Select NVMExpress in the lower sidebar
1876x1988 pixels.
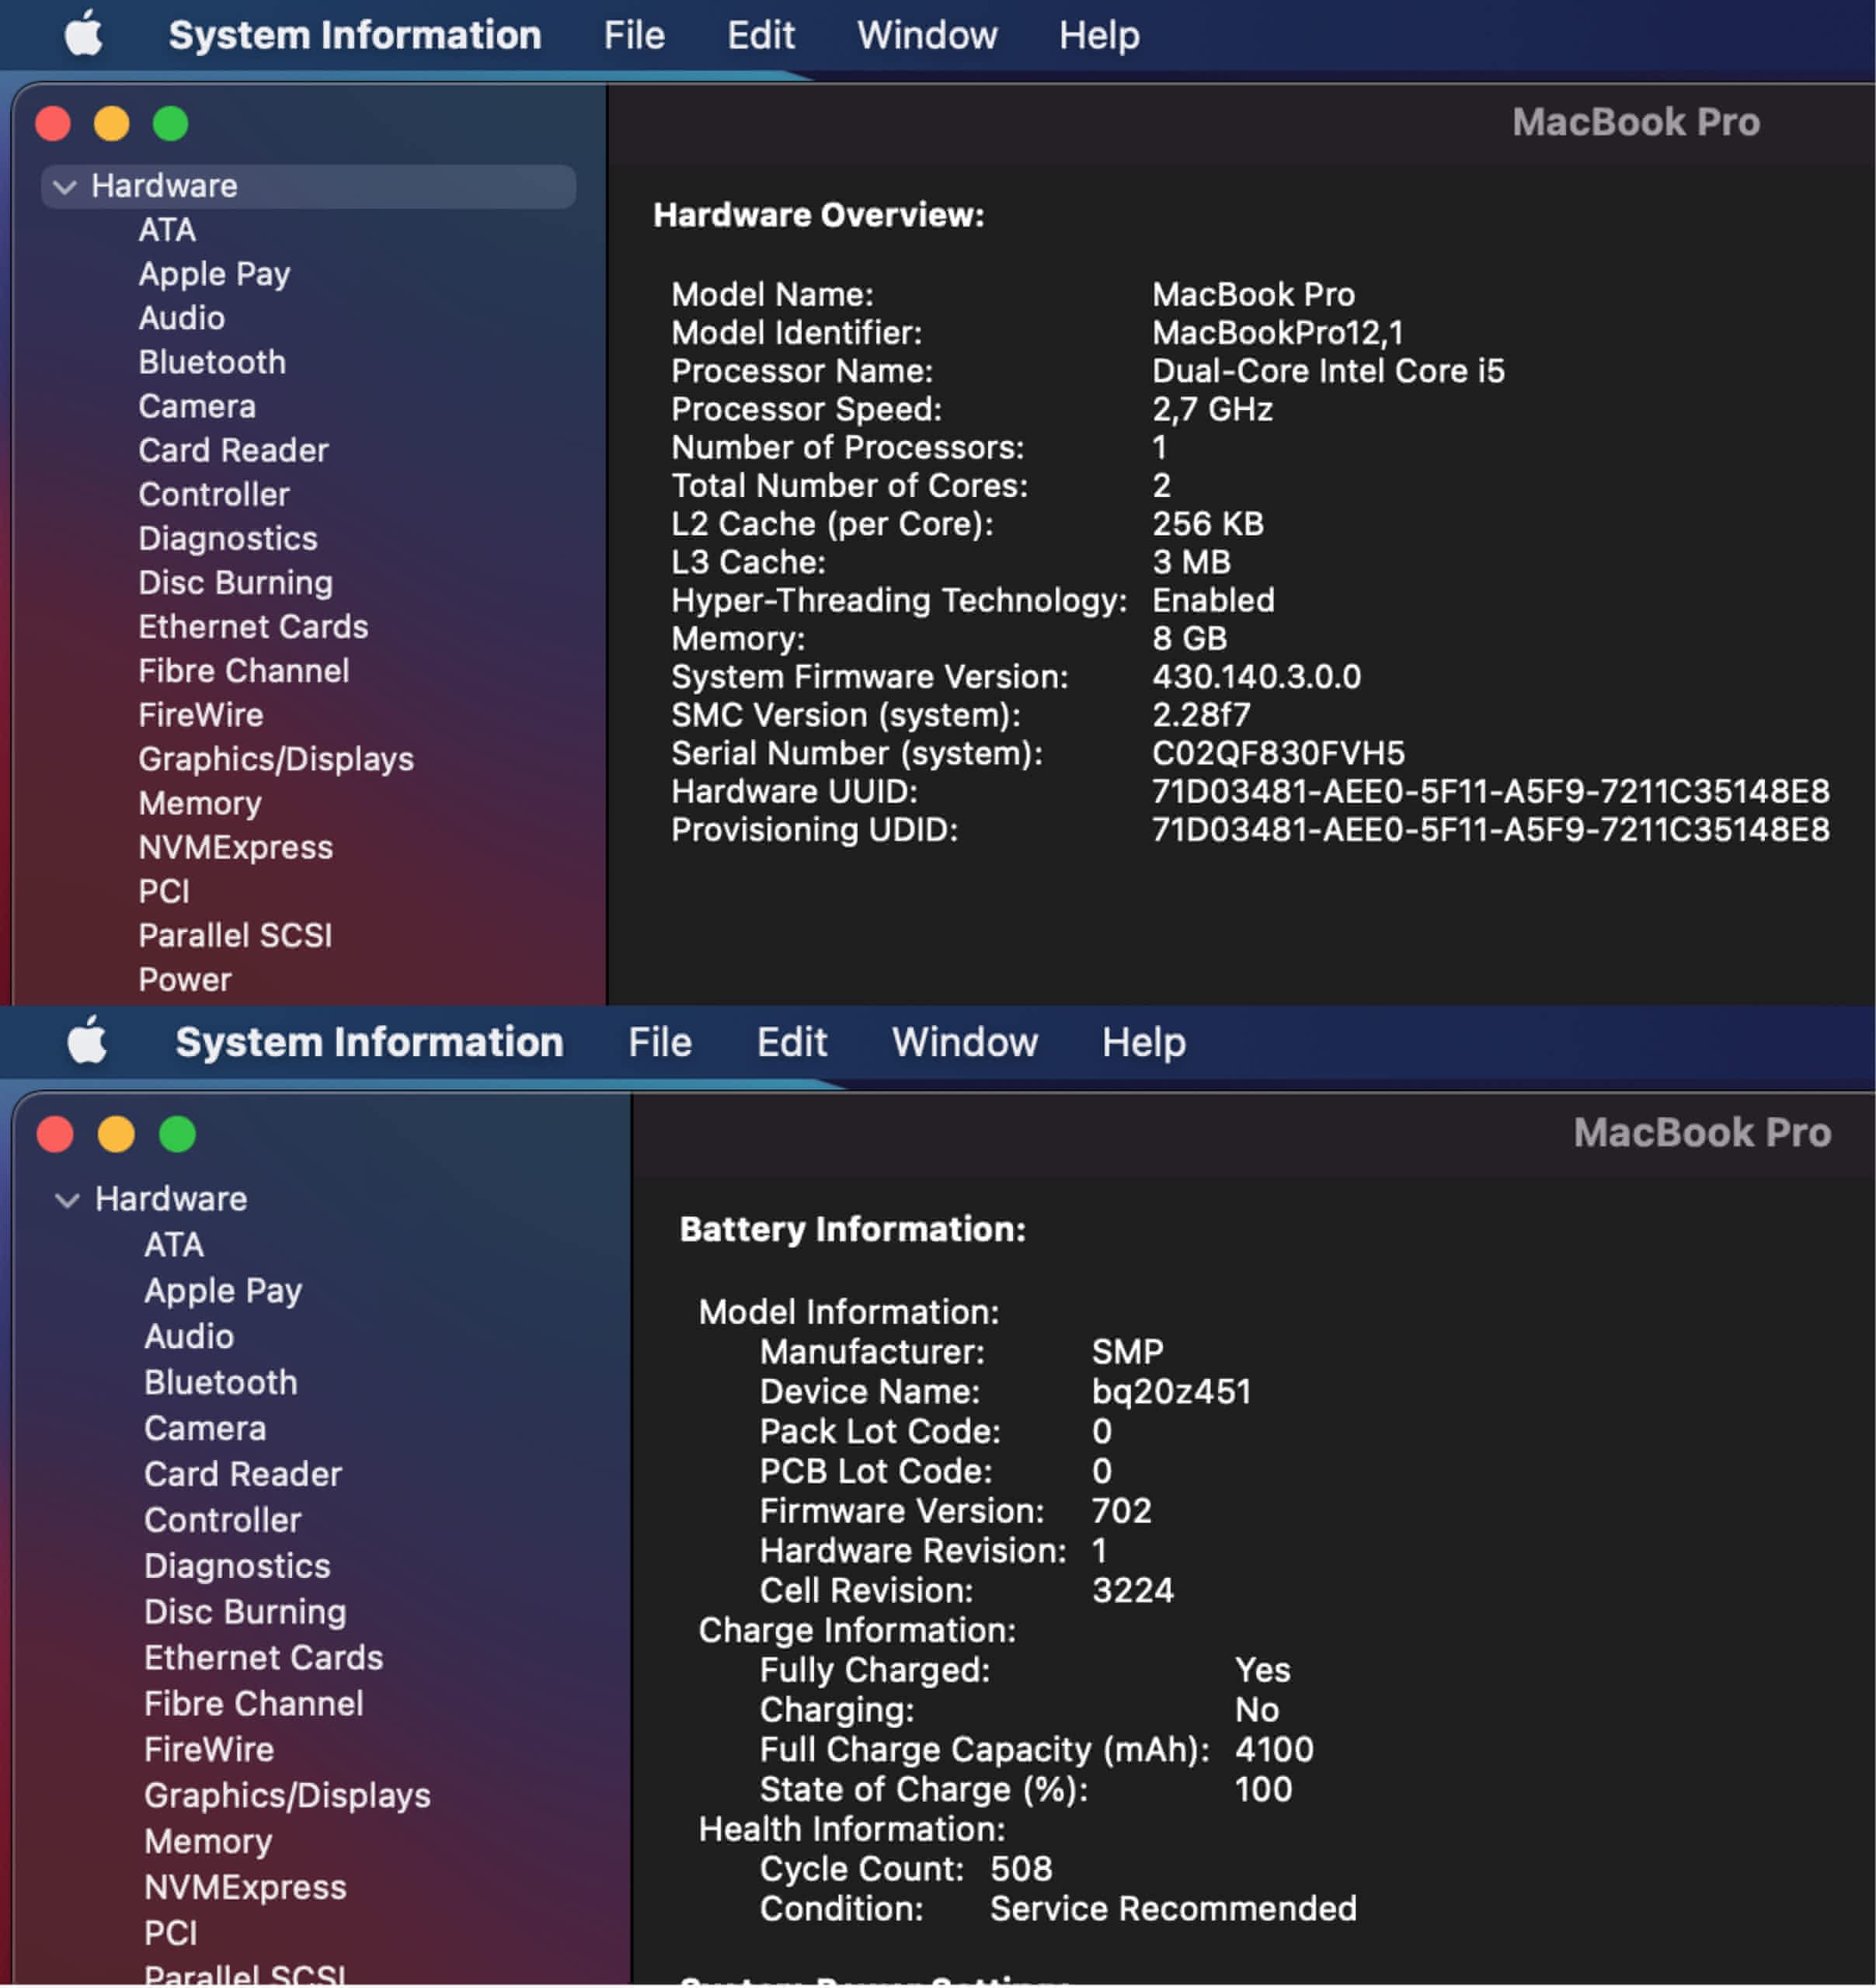point(245,1887)
